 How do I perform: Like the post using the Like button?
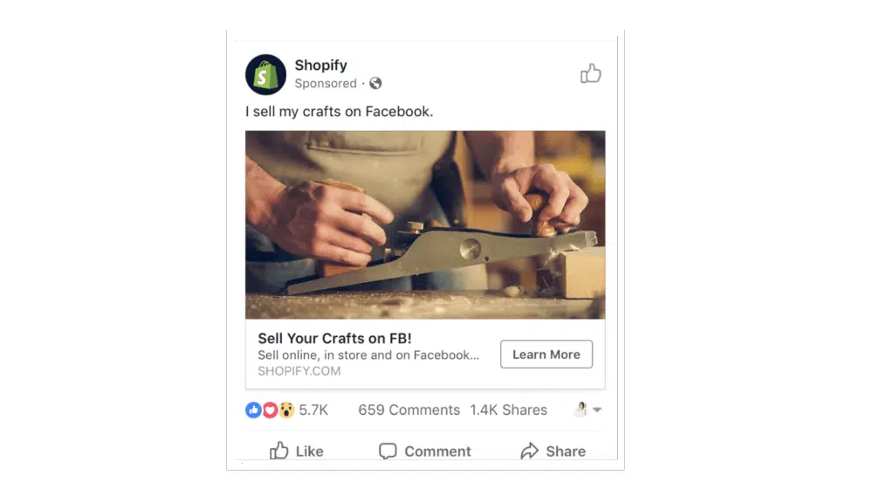[297, 451]
